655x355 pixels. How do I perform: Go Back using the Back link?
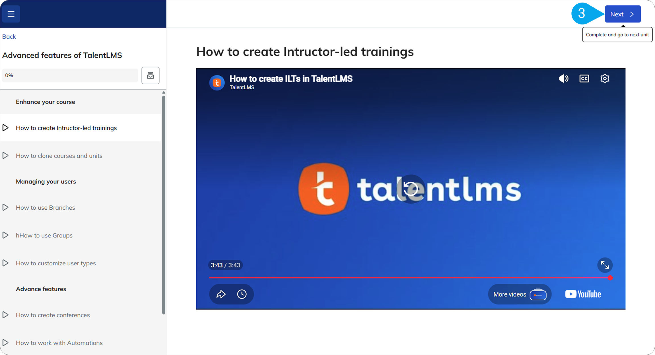pyautogui.click(x=9, y=36)
